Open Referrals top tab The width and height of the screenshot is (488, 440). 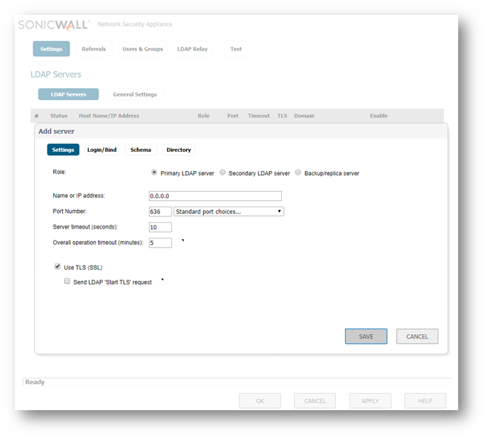click(94, 49)
